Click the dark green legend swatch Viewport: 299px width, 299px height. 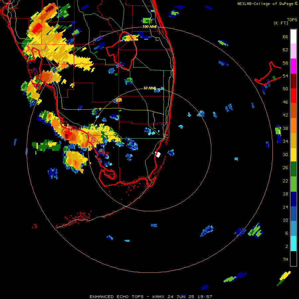tap(293, 169)
